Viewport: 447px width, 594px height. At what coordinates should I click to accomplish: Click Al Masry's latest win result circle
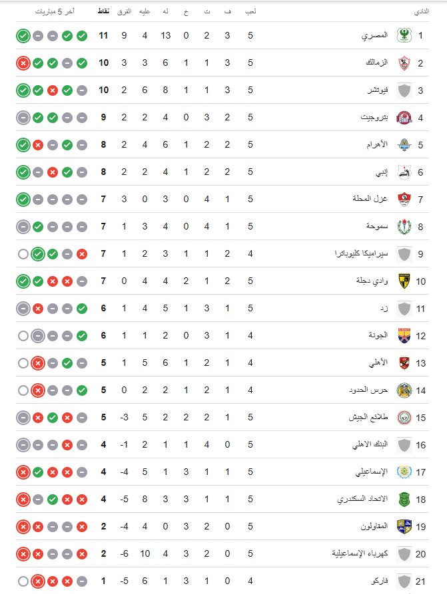click(23, 36)
